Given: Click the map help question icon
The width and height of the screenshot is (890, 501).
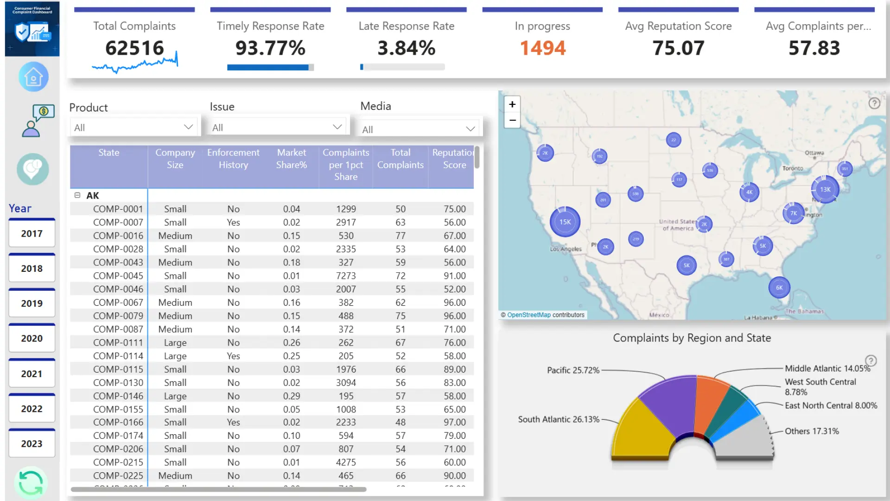Looking at the screenshot, I should tap(874, 103).
